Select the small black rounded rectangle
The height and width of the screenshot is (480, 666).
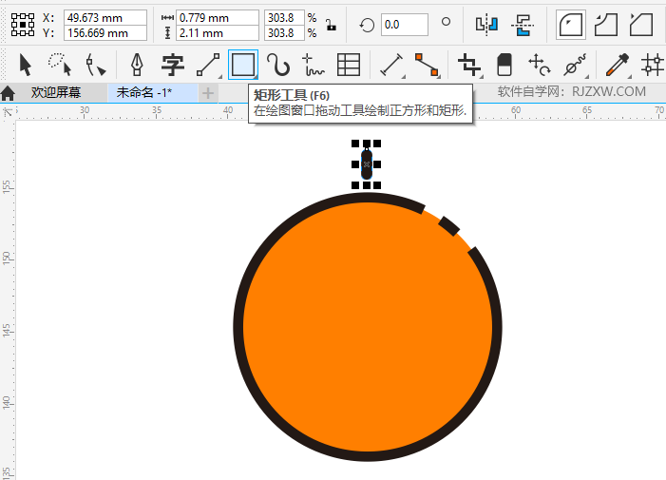tap(367, 164)
